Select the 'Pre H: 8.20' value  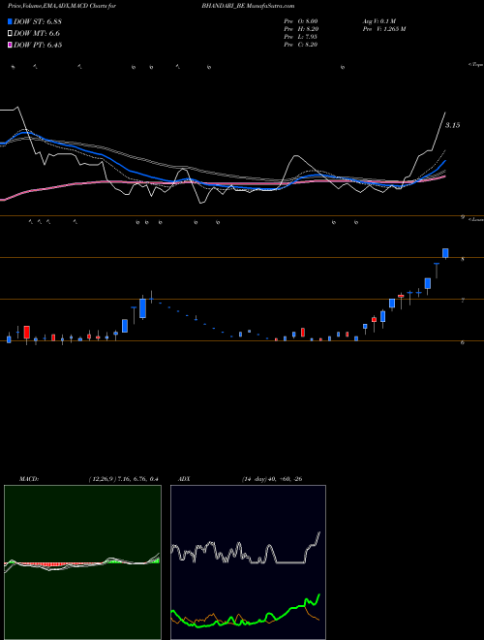pos(301,29)
